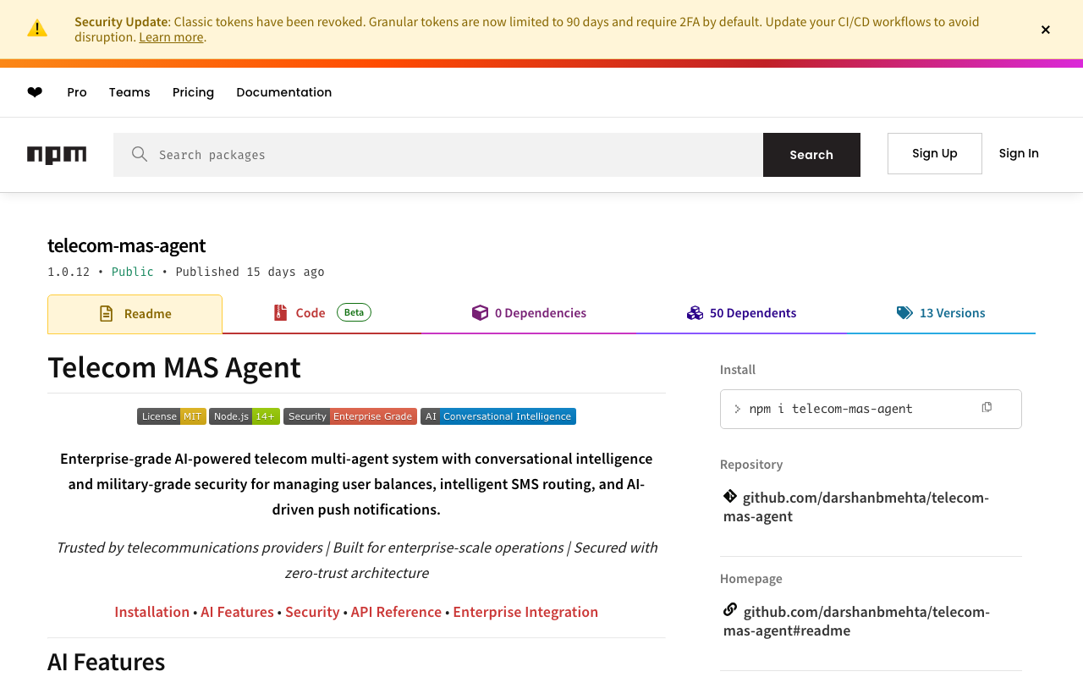Focus the Search packages input field
1083x677 pixels.
click(438, 155)
